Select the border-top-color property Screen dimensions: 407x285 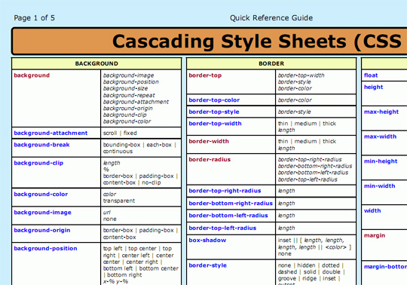pos(214,100)
